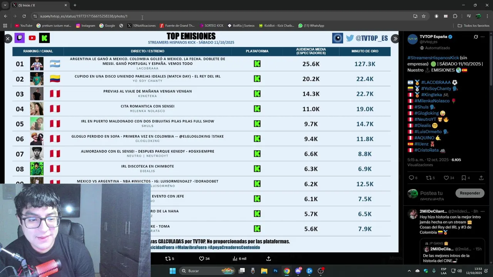
Task: Open the #CristoRata hashtag
Action: point(426,150)
